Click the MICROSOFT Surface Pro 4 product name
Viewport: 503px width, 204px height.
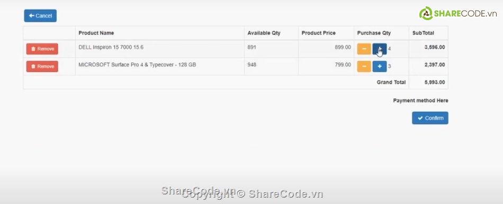pyautogui.click(x=137, y=65)
